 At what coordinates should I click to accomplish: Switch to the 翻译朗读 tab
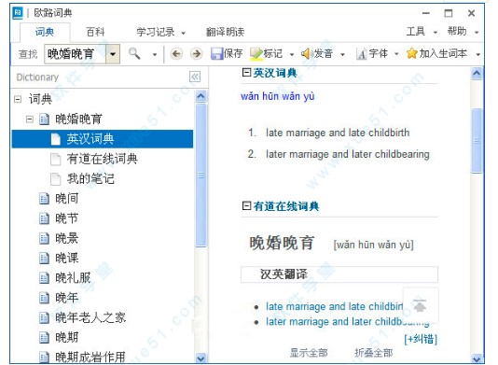(x=225, y=32)
